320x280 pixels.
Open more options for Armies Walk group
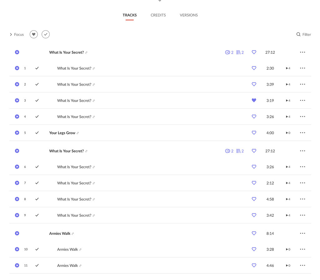pyautogui.click(x=302, y=233)
